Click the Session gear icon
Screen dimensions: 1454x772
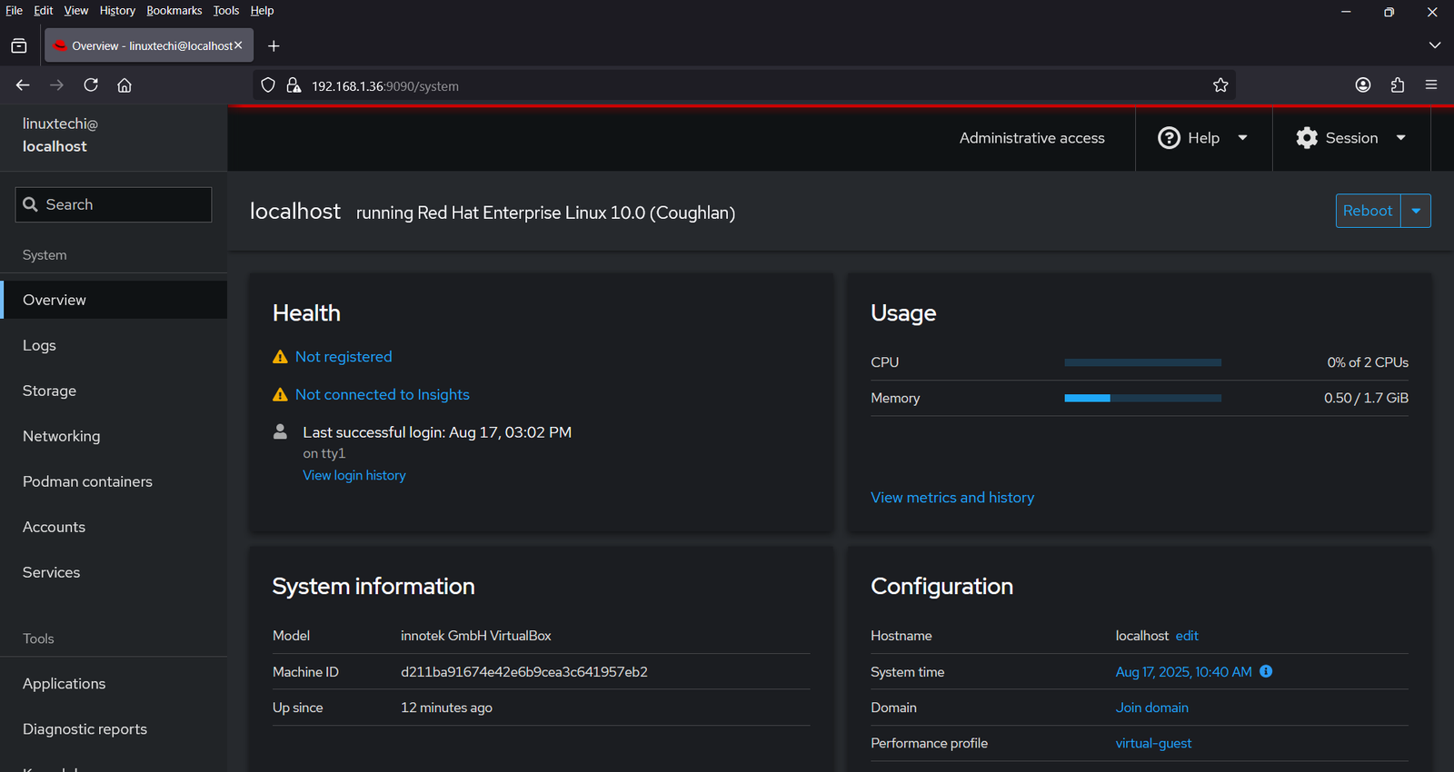1307,138
